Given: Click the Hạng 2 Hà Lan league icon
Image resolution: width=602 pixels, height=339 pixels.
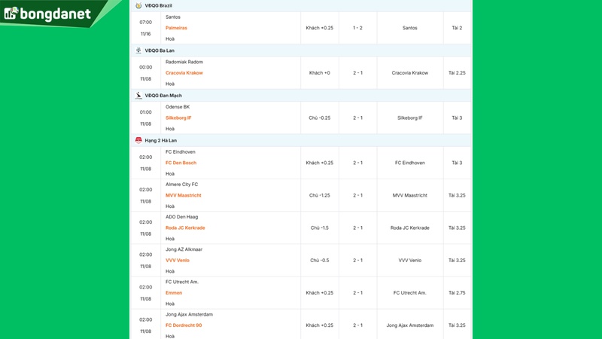Looking at the screenshot, I should point(138,140).
